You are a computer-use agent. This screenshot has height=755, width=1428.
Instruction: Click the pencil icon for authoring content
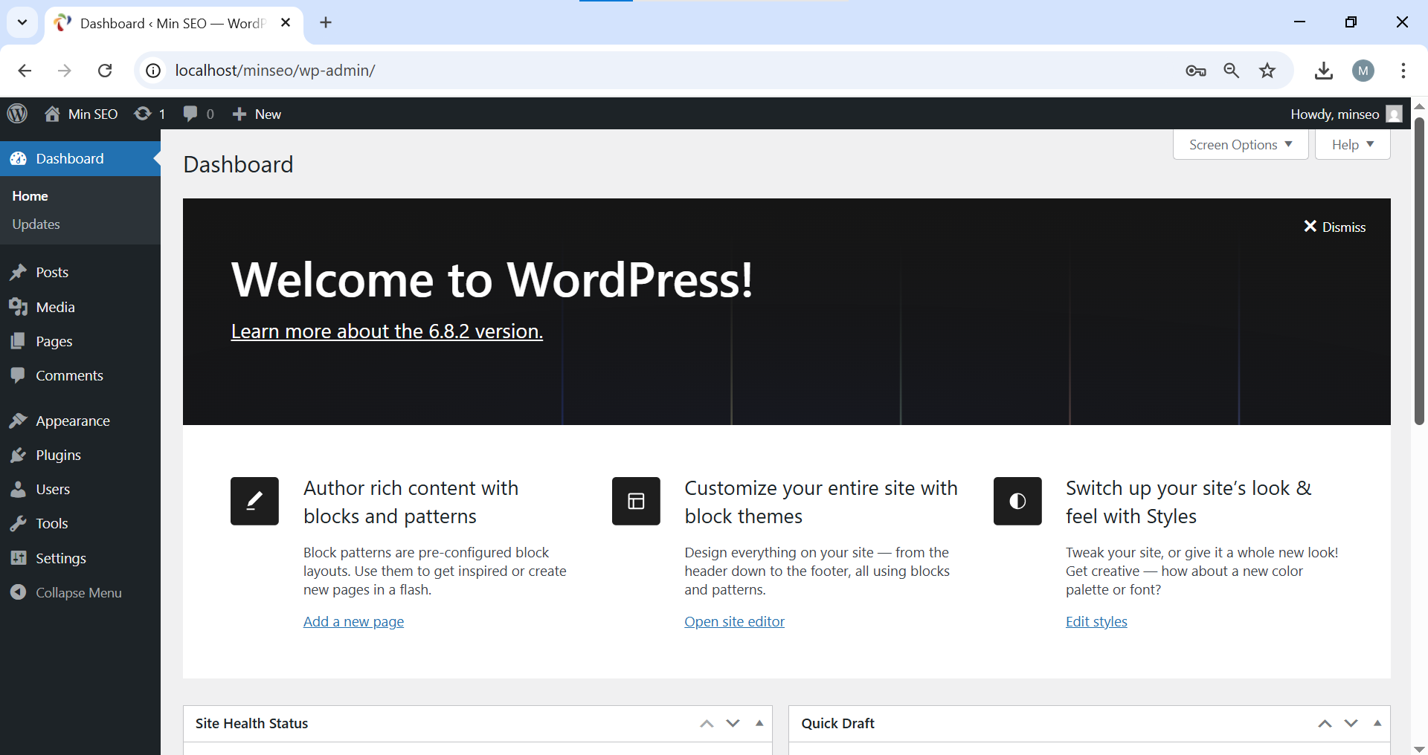254,501
